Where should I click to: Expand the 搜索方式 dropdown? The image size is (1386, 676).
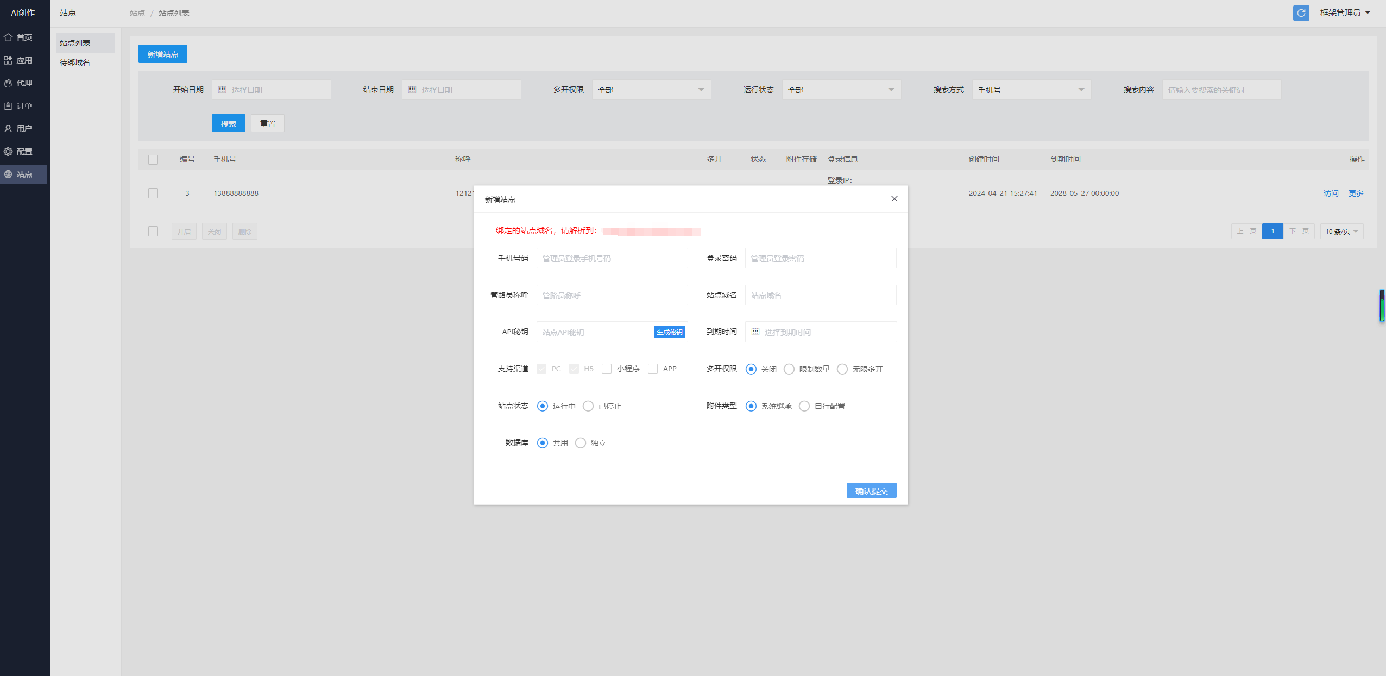point(1031,90)
